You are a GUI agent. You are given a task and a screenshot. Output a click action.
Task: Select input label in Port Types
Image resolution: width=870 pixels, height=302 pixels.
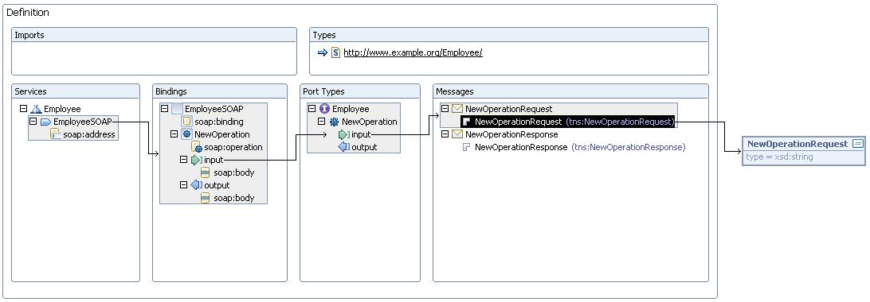[361, 134]
